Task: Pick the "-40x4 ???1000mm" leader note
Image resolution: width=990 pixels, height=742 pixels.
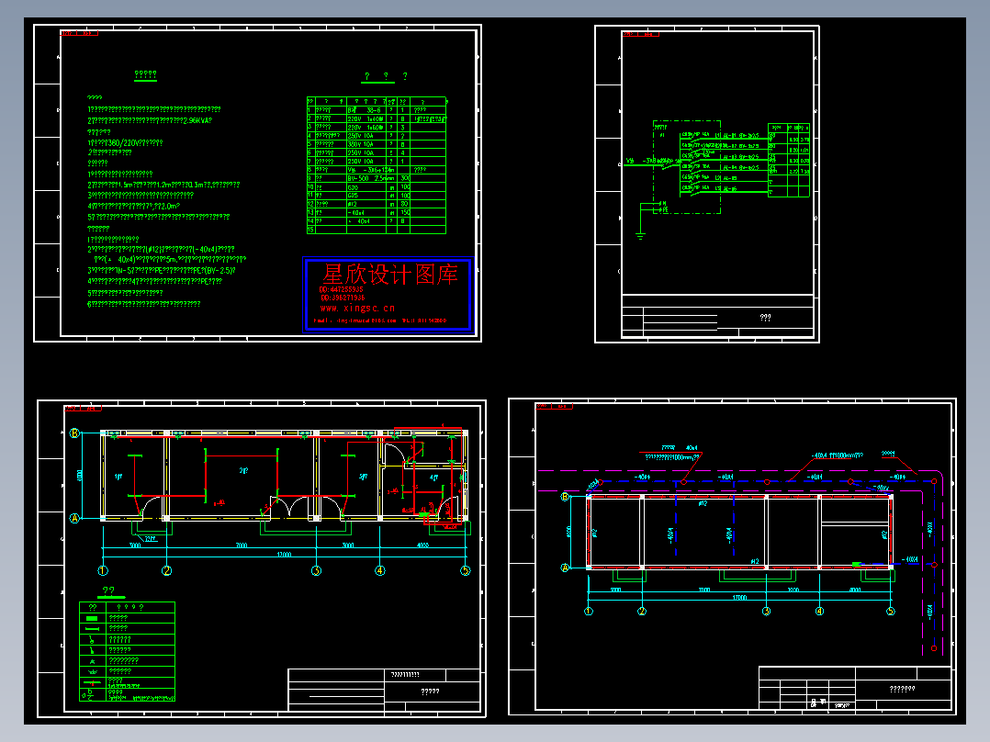Action: (838, 455)
